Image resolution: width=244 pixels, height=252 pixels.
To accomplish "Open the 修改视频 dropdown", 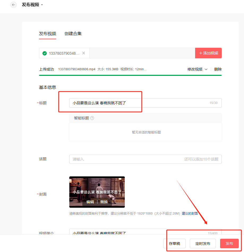I will point(197,69).
